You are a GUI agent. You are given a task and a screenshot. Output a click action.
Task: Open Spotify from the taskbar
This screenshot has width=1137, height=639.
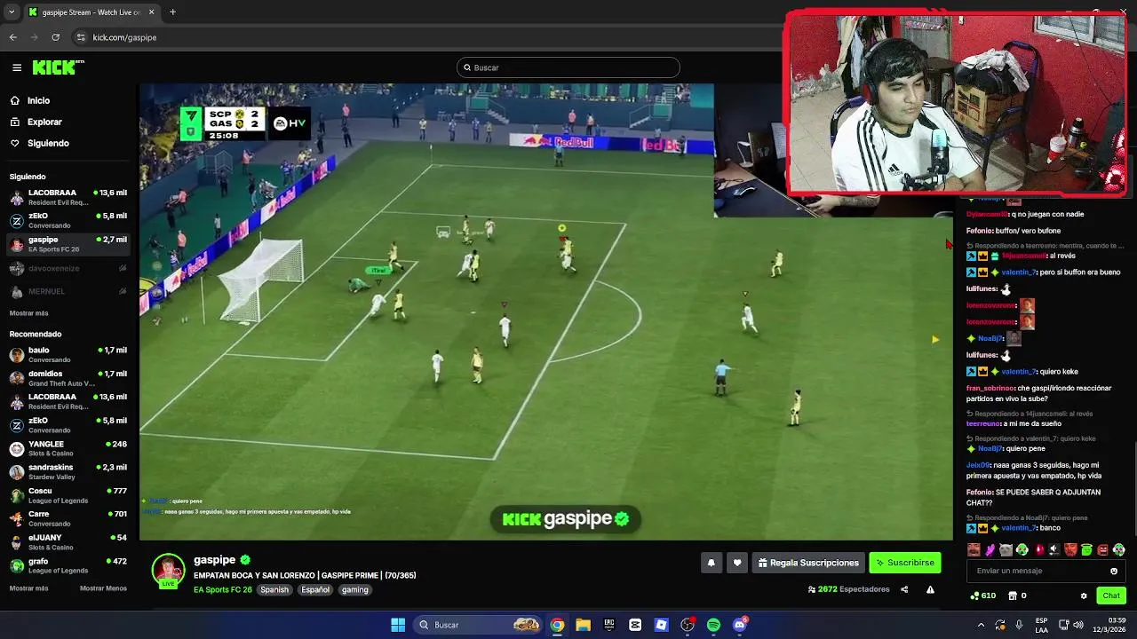tap(713, 625)
